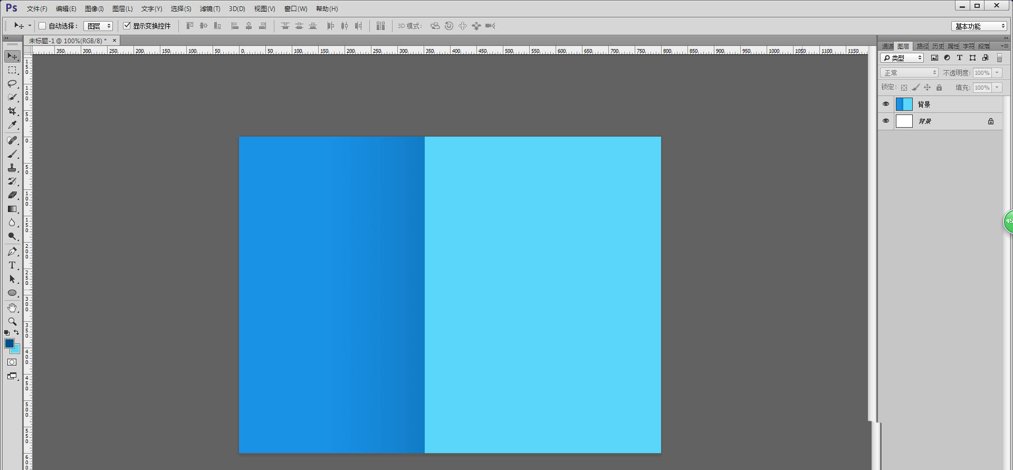Click the 3D video camera zoom icon

[490, 26]
